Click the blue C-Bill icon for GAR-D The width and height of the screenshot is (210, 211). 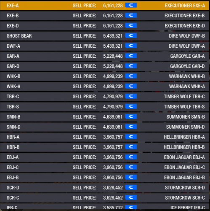(x=131, y=66)
